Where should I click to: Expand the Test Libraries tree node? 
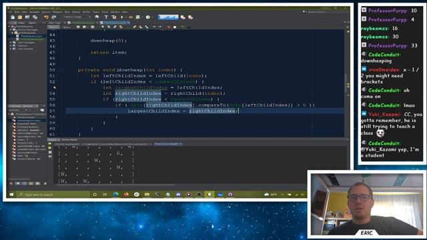click(11, 49)
